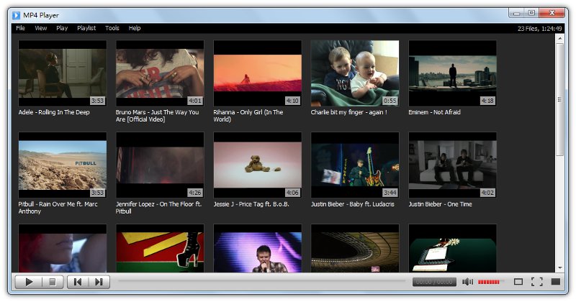Select Justin Bieber - One Time thumbnail

click(453, 165)
